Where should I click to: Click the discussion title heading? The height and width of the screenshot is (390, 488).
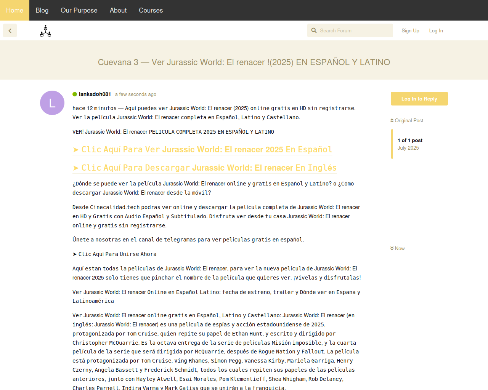click(x=244, y=62)
